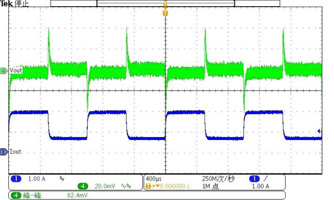The image size is (334, 200).
Task: Select the channel 1 Iout ground marker
Action: point(4,152)
